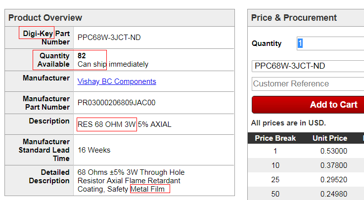Click the price break 50 row
Screen dimensions: 364x200
[x=306, y=194]
